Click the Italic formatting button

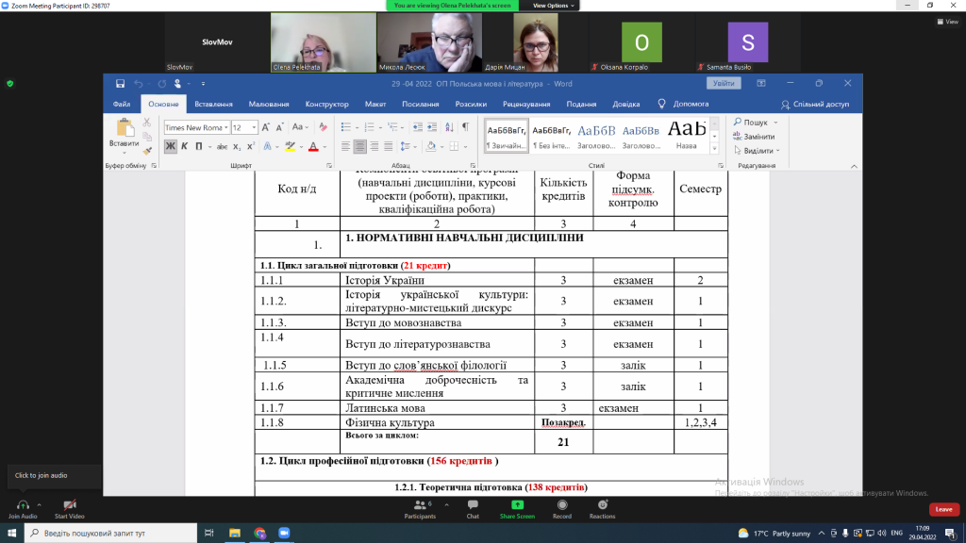pos(185,146)
